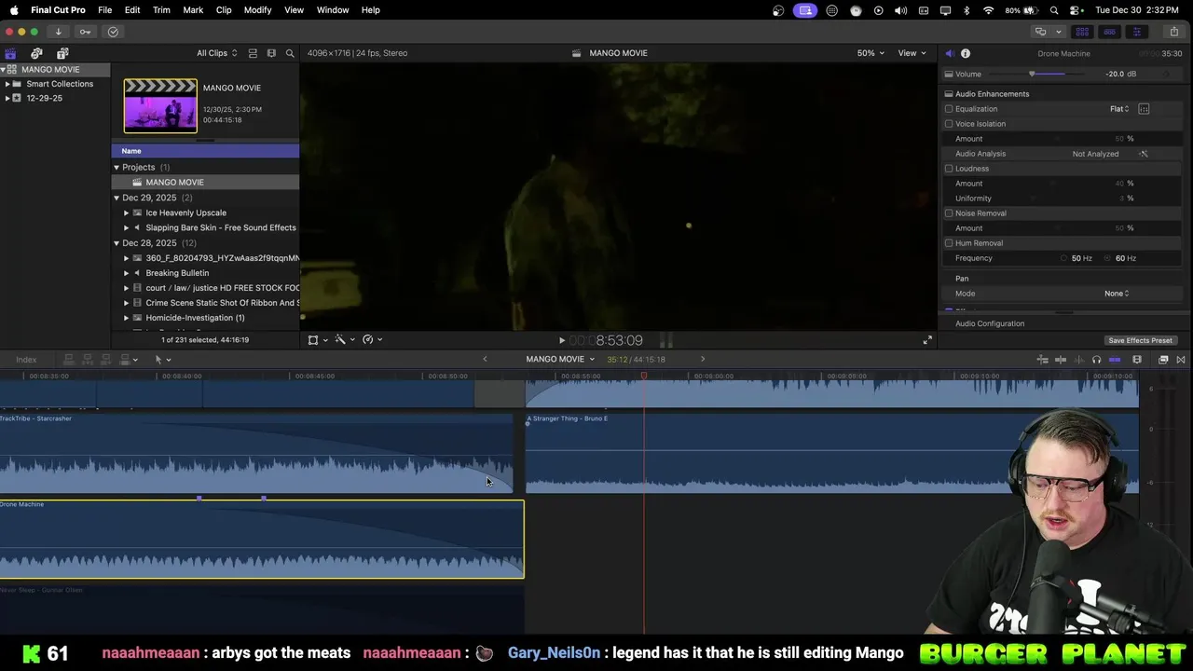Screen dimensions: 1193x671
Task: Open the browser search magnifier
Action: pos(290,53)
